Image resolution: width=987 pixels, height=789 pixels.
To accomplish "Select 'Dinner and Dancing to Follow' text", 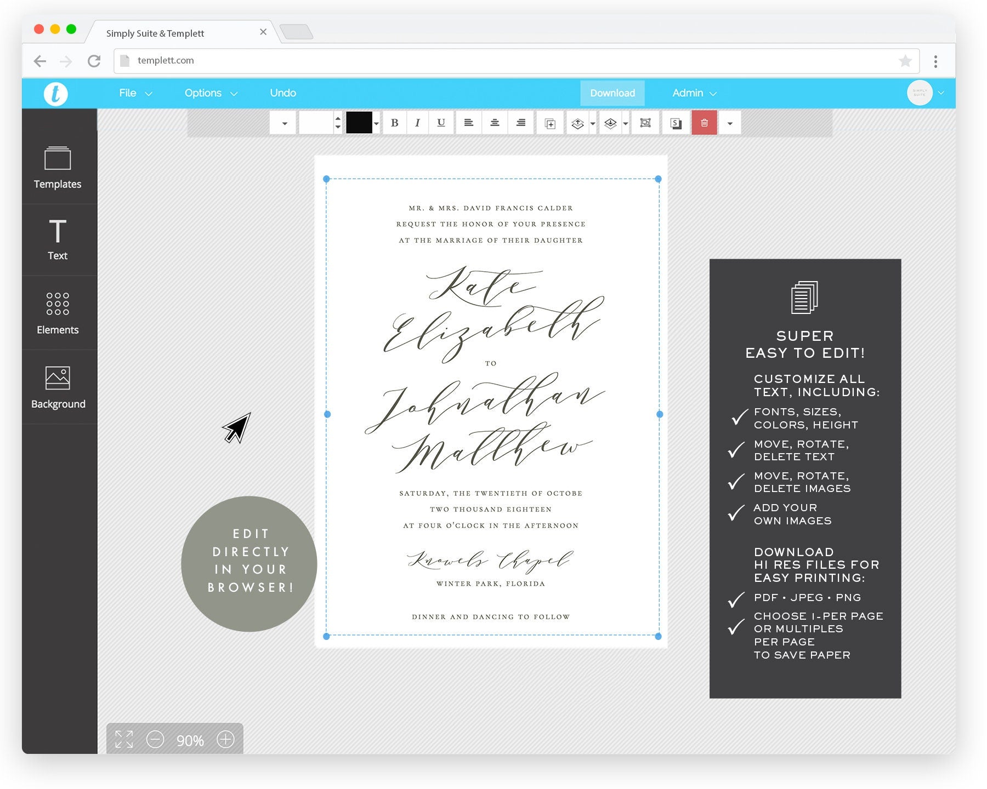I will [491, 617].
